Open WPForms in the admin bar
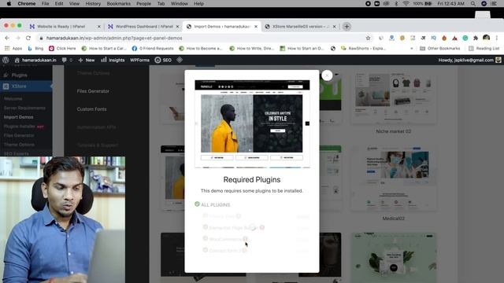This screenshot has width=504, height=283. point(139,60)
